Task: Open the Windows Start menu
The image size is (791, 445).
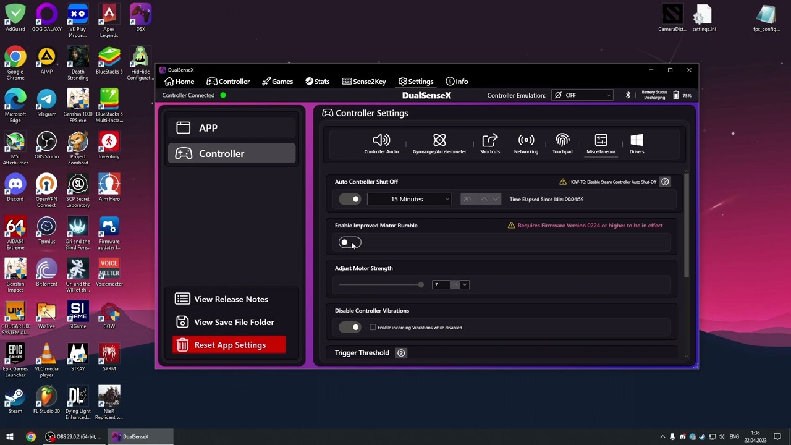Action: 9,436
